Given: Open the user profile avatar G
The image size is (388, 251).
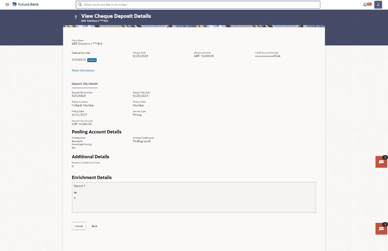Looking at the screenshot, I should pyautogui.click(x=378, y=5).
